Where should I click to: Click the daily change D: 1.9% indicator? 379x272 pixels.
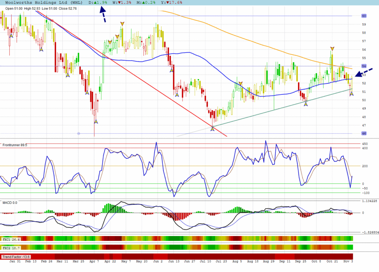[100, 2]
